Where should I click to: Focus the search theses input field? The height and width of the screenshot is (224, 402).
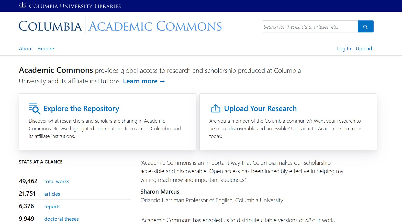coord(310,27)
